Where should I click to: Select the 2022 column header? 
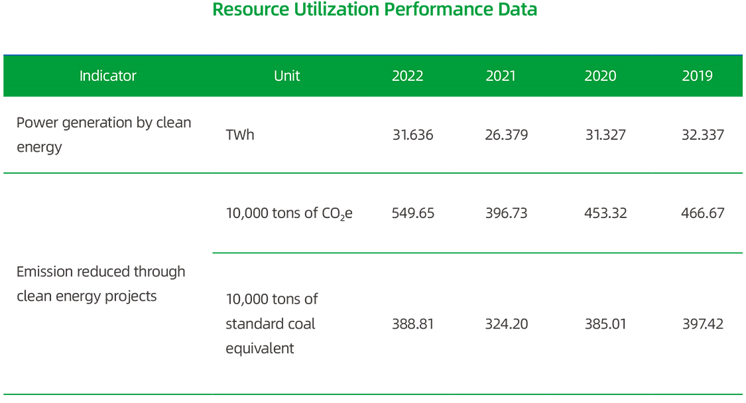coord(407,76)
